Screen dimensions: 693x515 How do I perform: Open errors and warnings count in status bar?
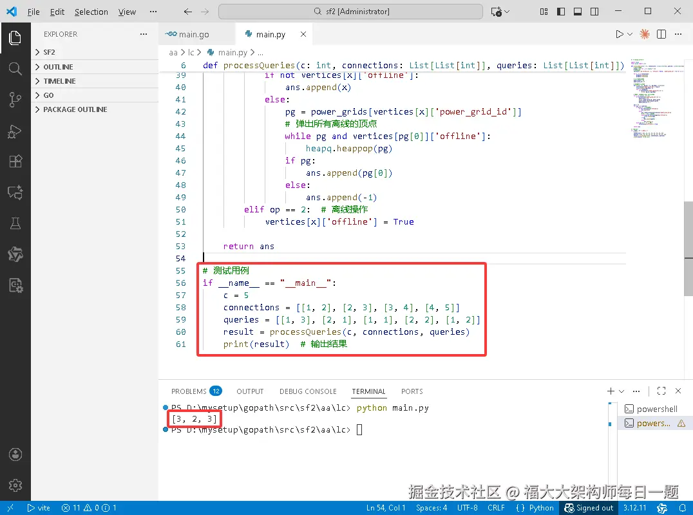tap(89, 508)
